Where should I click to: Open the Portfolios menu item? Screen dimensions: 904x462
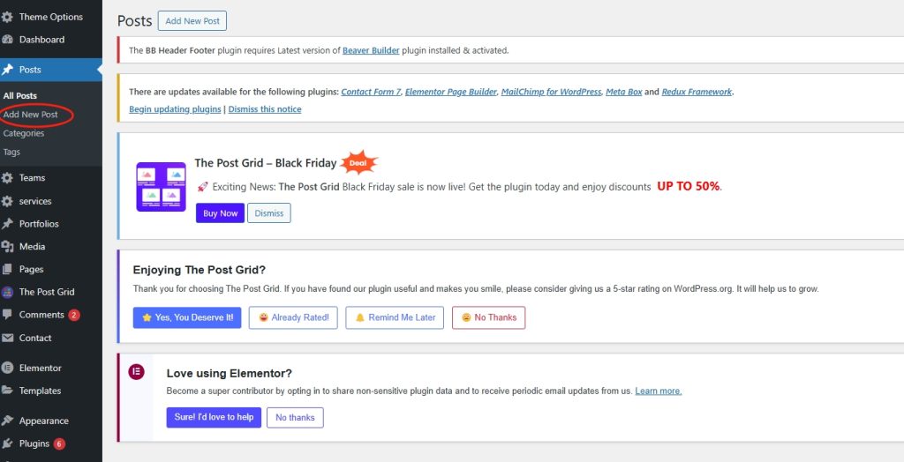coord(39,224)
